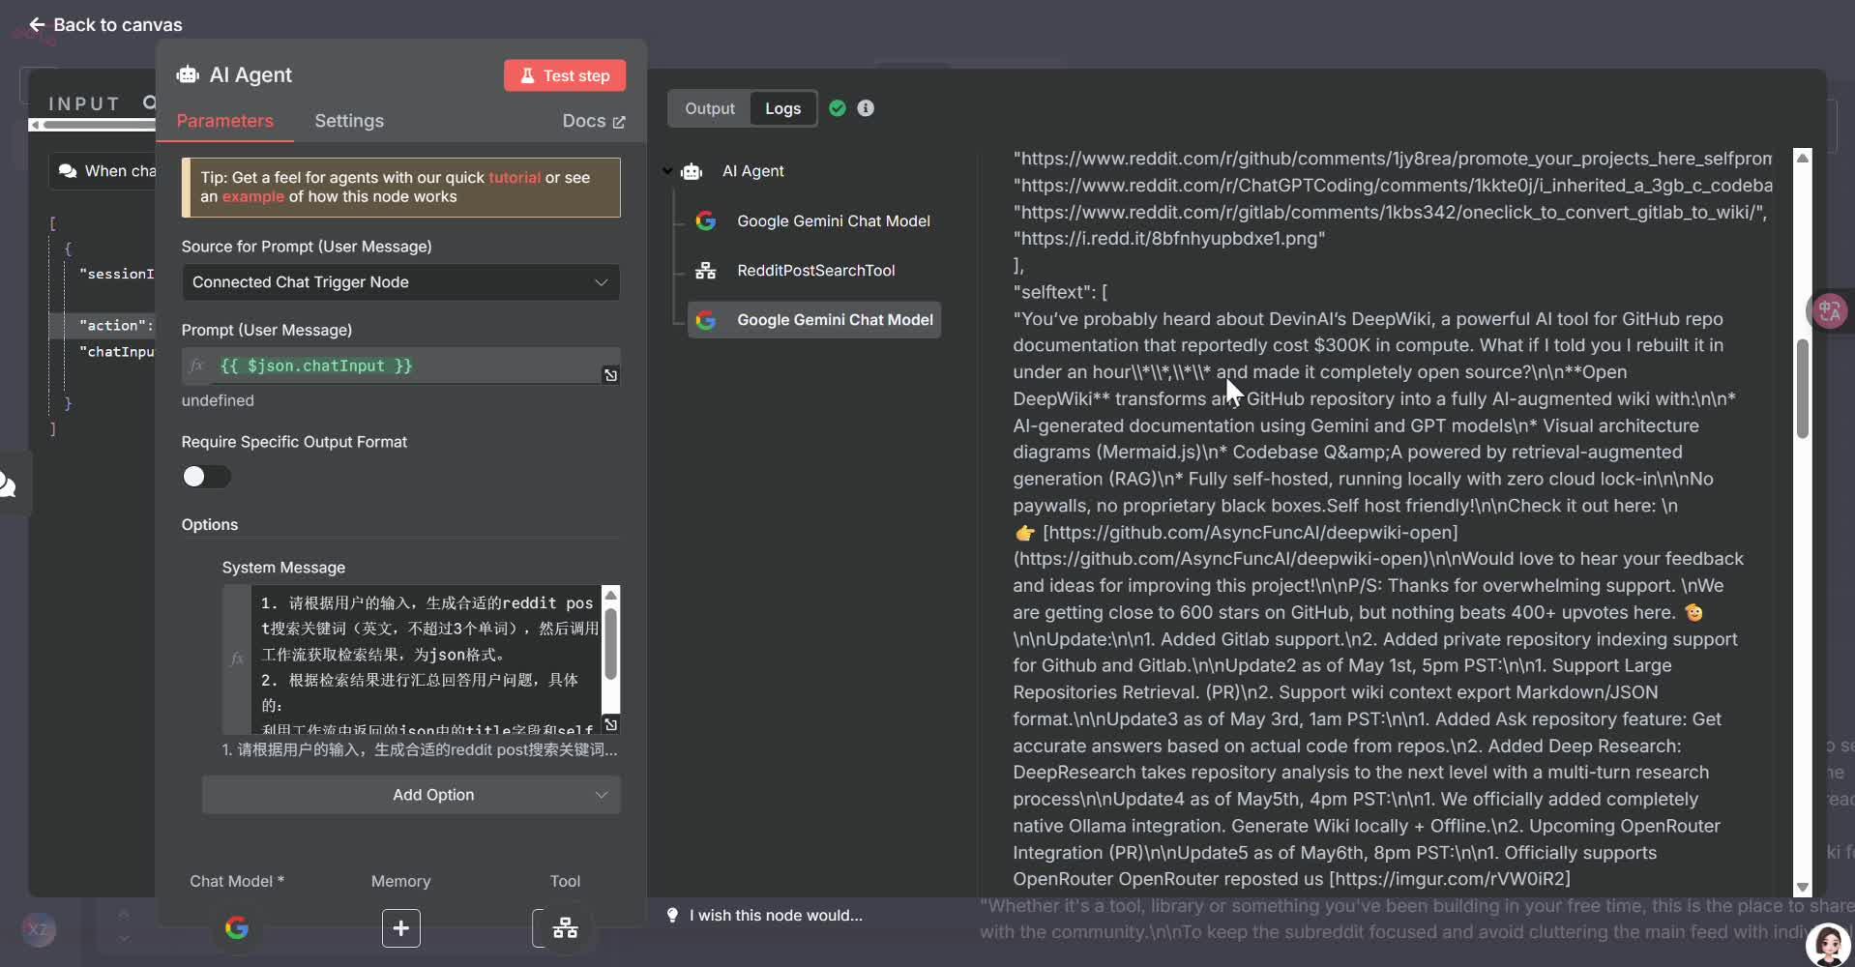
Task: Run the Test step button
Action: pyautogui.click(x=565, y=75)
